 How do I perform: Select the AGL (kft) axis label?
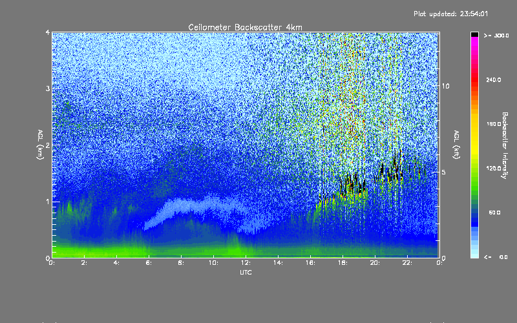(456, 145)
